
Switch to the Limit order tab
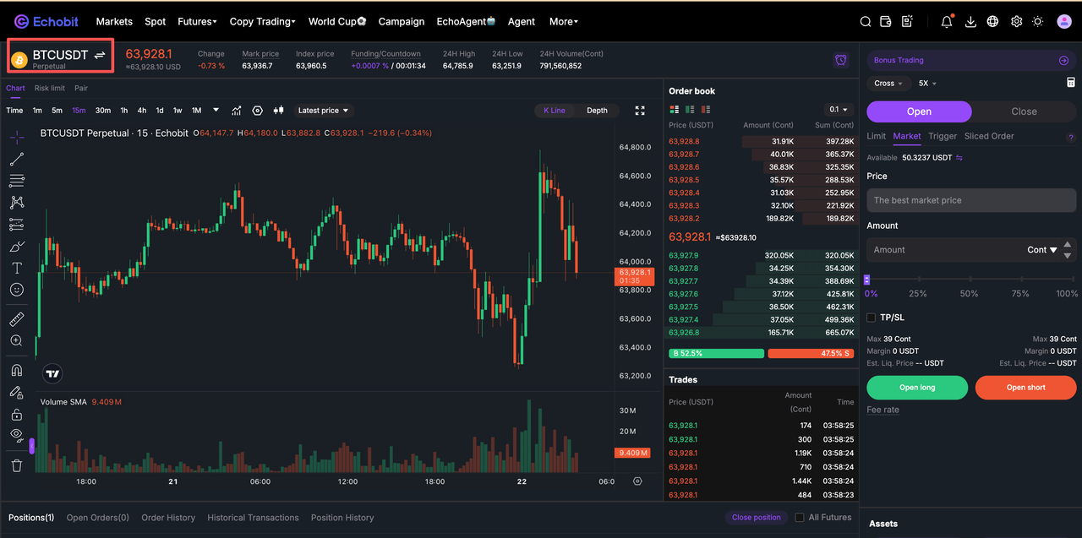point(877,136)
